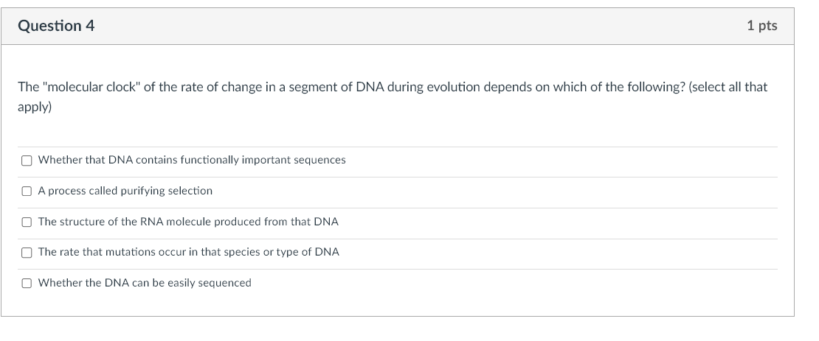Click the 'Question 4' heading
Screen dimensions: 819x341
click(56, 26)
